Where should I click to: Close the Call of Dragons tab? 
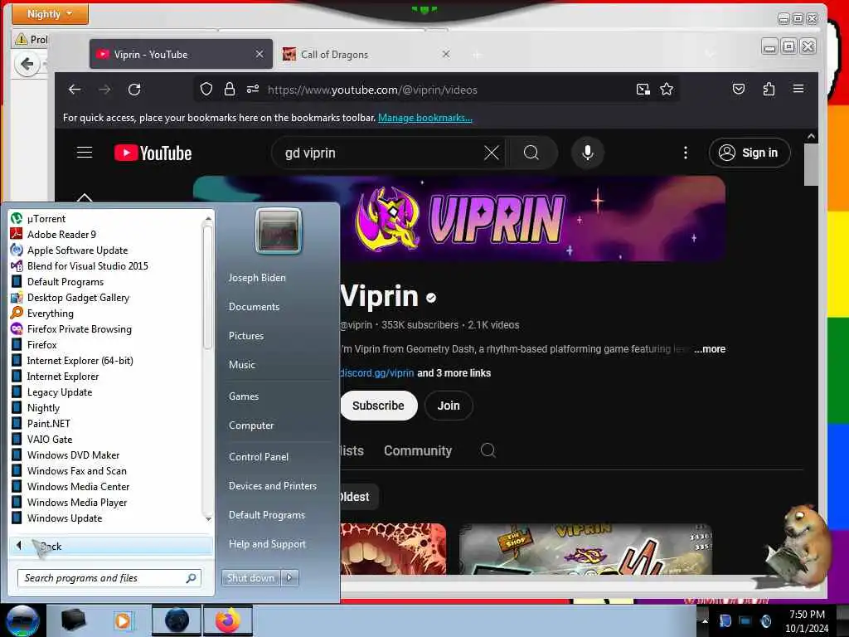coord(445,54)
